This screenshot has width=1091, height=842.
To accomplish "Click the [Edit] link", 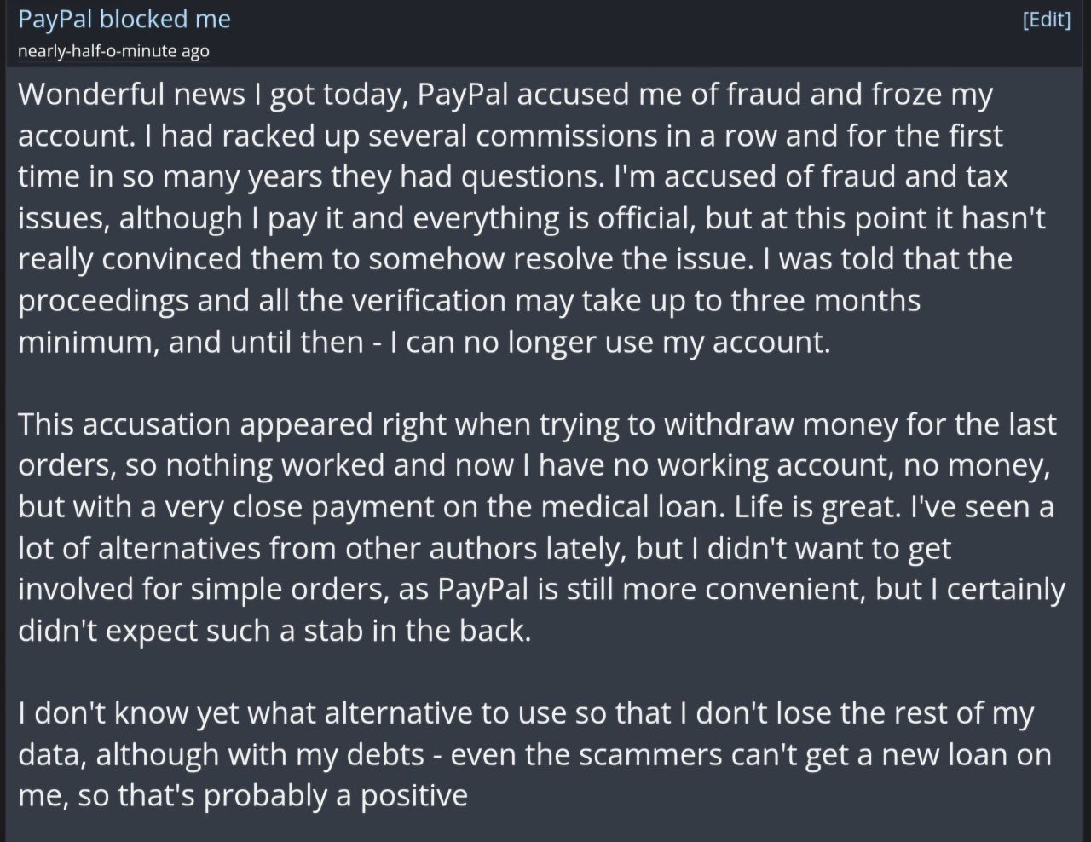I will (x=1046, y=20).
